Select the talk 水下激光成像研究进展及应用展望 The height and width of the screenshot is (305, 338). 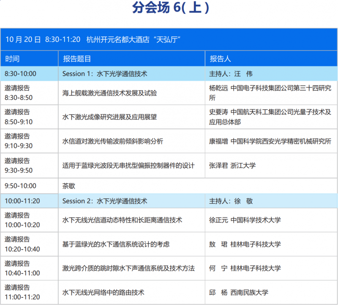(x=109, y=117)
